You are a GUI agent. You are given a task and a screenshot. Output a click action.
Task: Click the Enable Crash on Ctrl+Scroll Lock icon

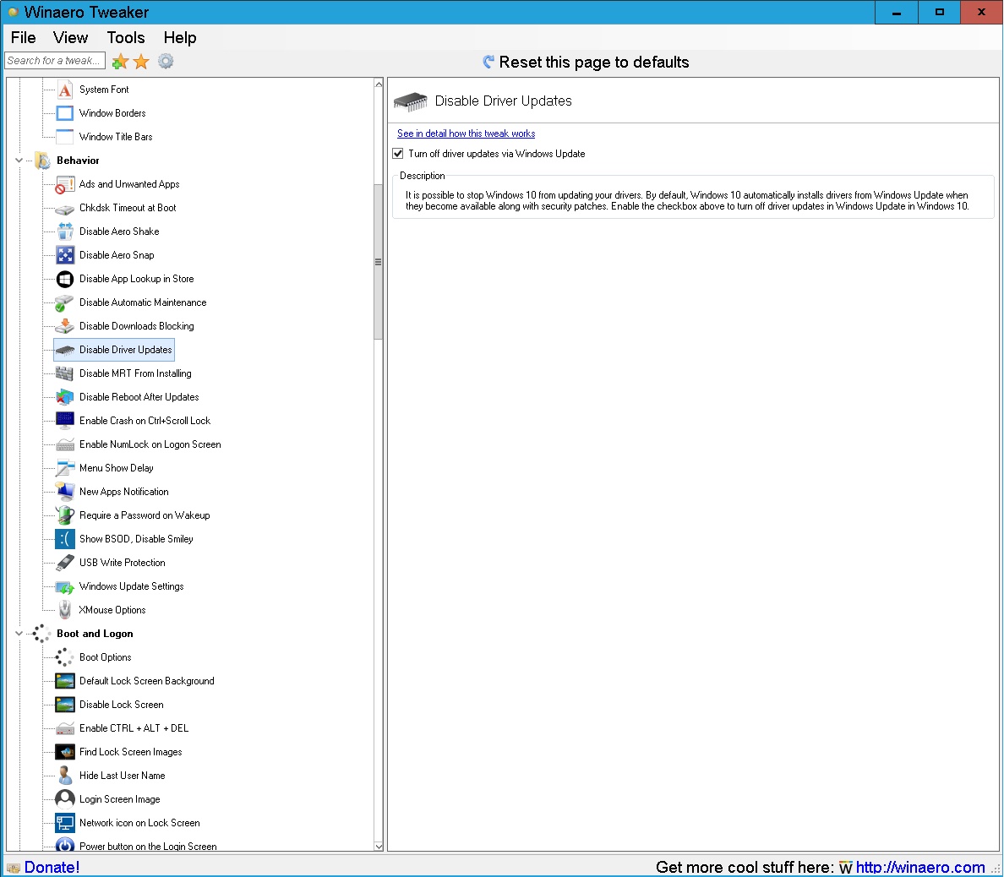(x=65, y=422)
